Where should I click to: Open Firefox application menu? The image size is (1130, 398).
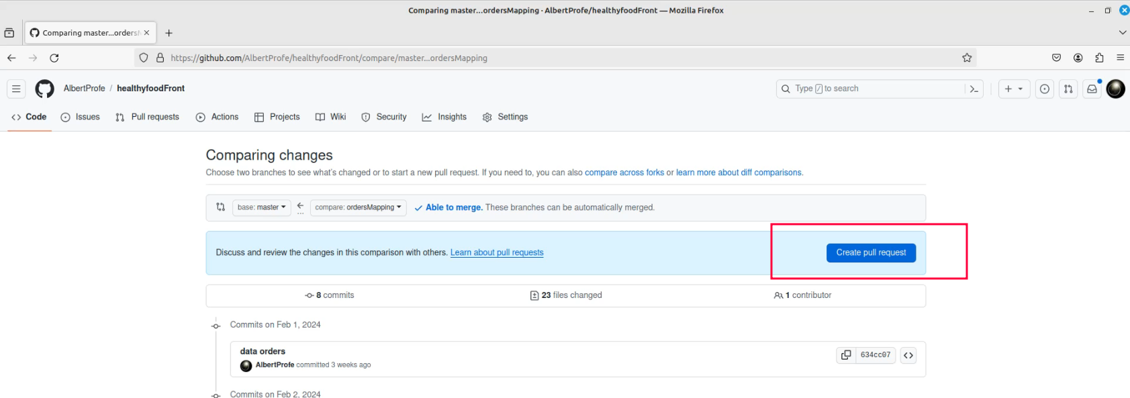coord(1120,58)
